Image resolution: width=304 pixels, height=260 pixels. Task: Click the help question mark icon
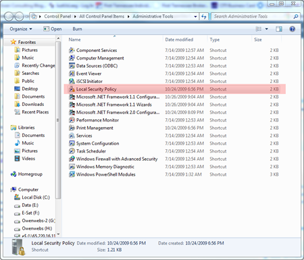(292, 29)
